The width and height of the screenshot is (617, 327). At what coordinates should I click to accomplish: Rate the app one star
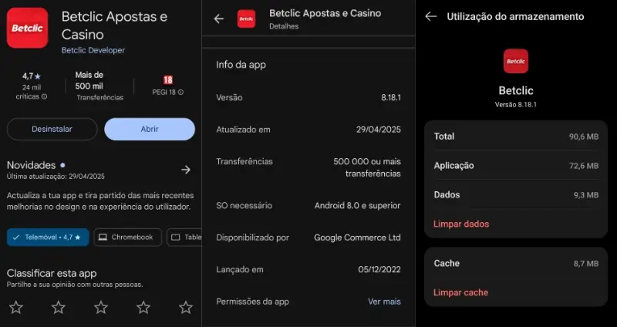16,307
